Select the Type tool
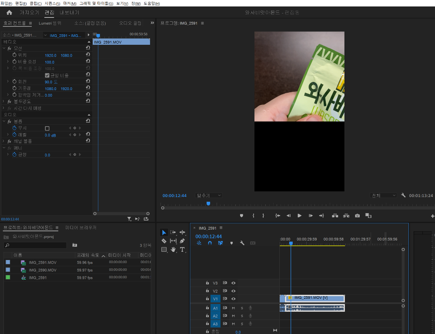 click(x=182, y=250)
